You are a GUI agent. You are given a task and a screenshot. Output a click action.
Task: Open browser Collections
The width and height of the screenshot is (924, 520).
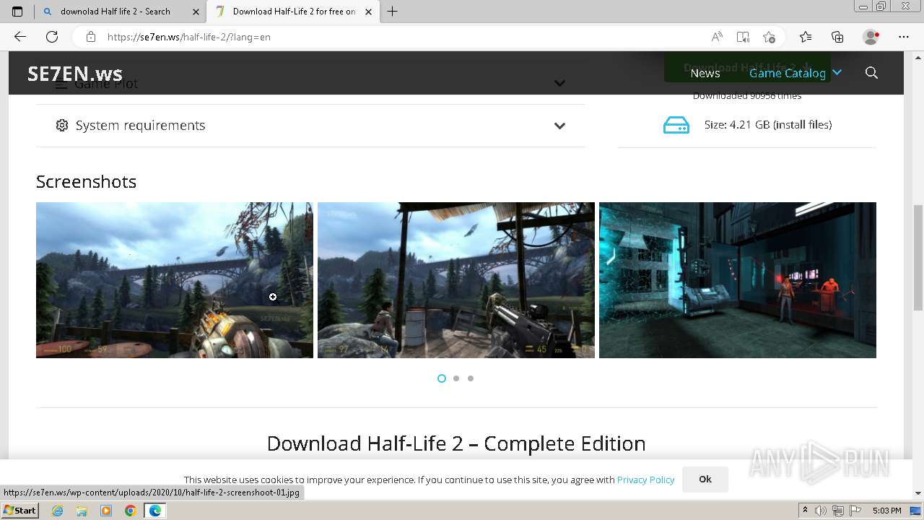[x=837, y=37]
